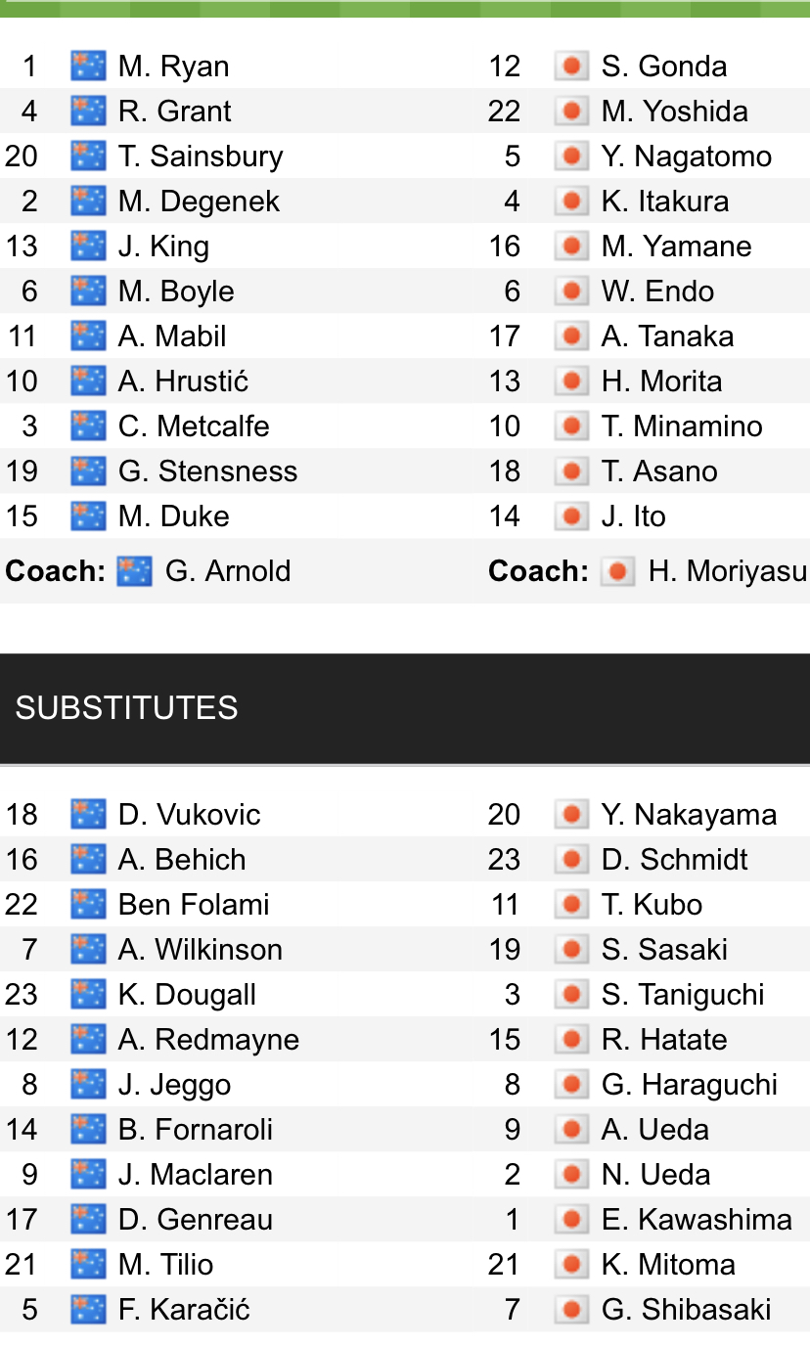Image resolution: width=810 pixels, height=1346 pixels.
Task: Click the Australia flag beside J. Maclaren
Action: 88,1175
